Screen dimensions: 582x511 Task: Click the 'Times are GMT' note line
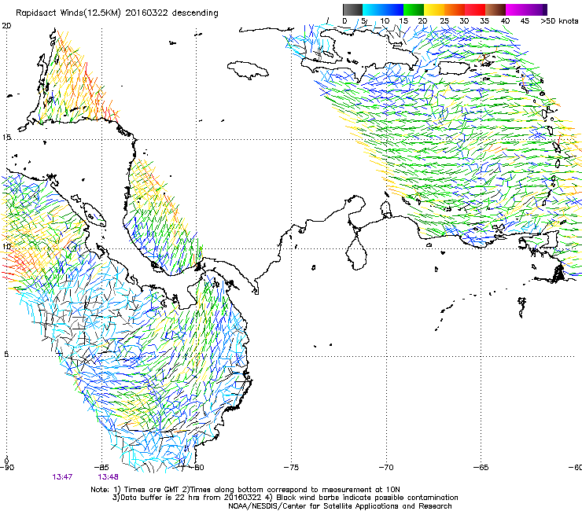pyautogui.click(x=245, y=490)
